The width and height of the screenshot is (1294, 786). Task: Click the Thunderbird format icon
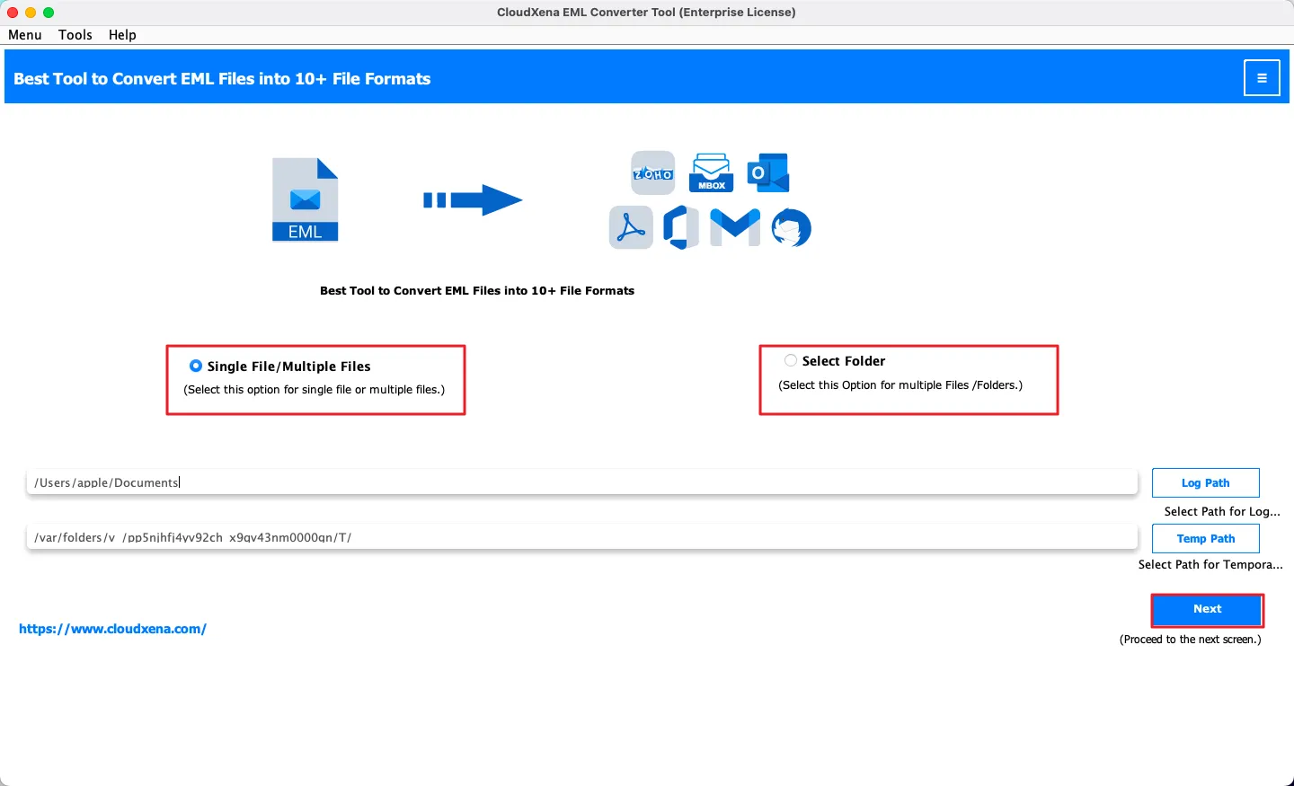791,227
